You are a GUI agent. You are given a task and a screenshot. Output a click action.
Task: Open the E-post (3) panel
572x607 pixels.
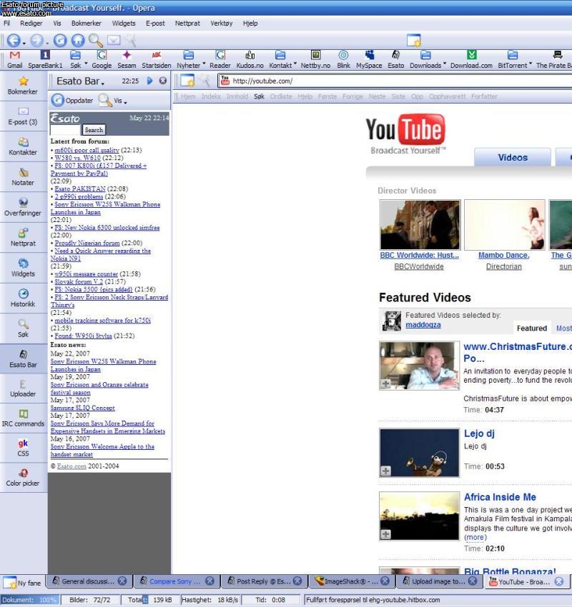click(x=23, y=116)
